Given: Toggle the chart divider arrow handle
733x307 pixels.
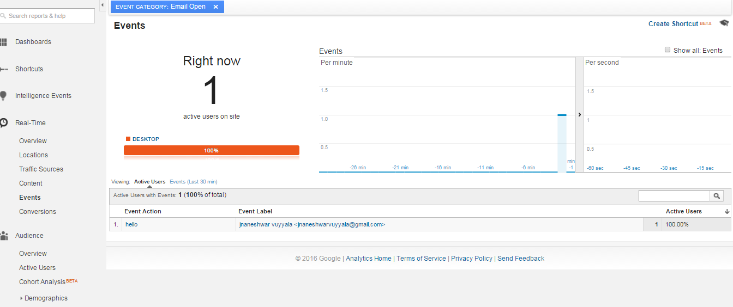Looking at the screenshot, I should click(579, 114).
